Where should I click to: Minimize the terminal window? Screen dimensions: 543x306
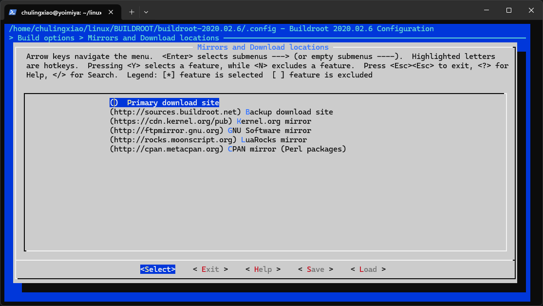[x=487, y=10]
